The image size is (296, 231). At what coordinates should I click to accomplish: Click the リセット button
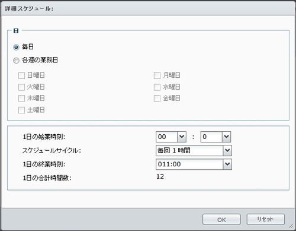(x=266, y=219)
